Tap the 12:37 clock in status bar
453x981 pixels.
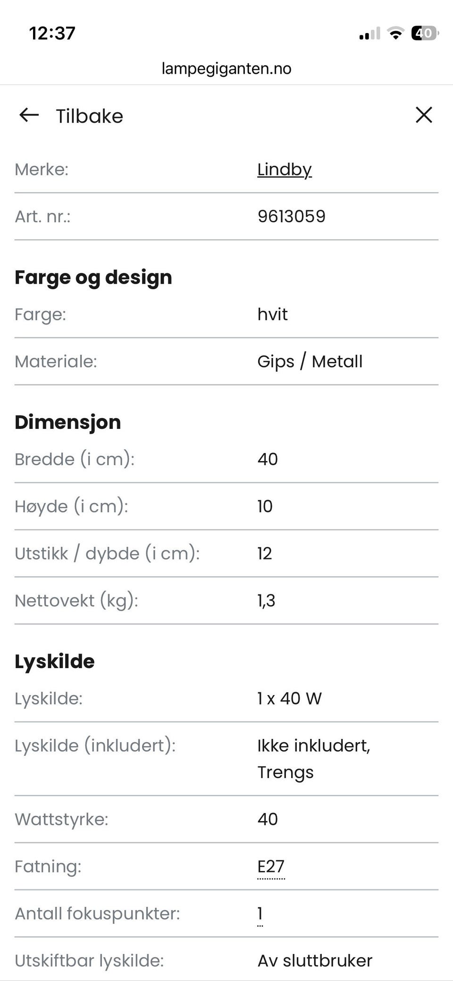click(52, 34)
